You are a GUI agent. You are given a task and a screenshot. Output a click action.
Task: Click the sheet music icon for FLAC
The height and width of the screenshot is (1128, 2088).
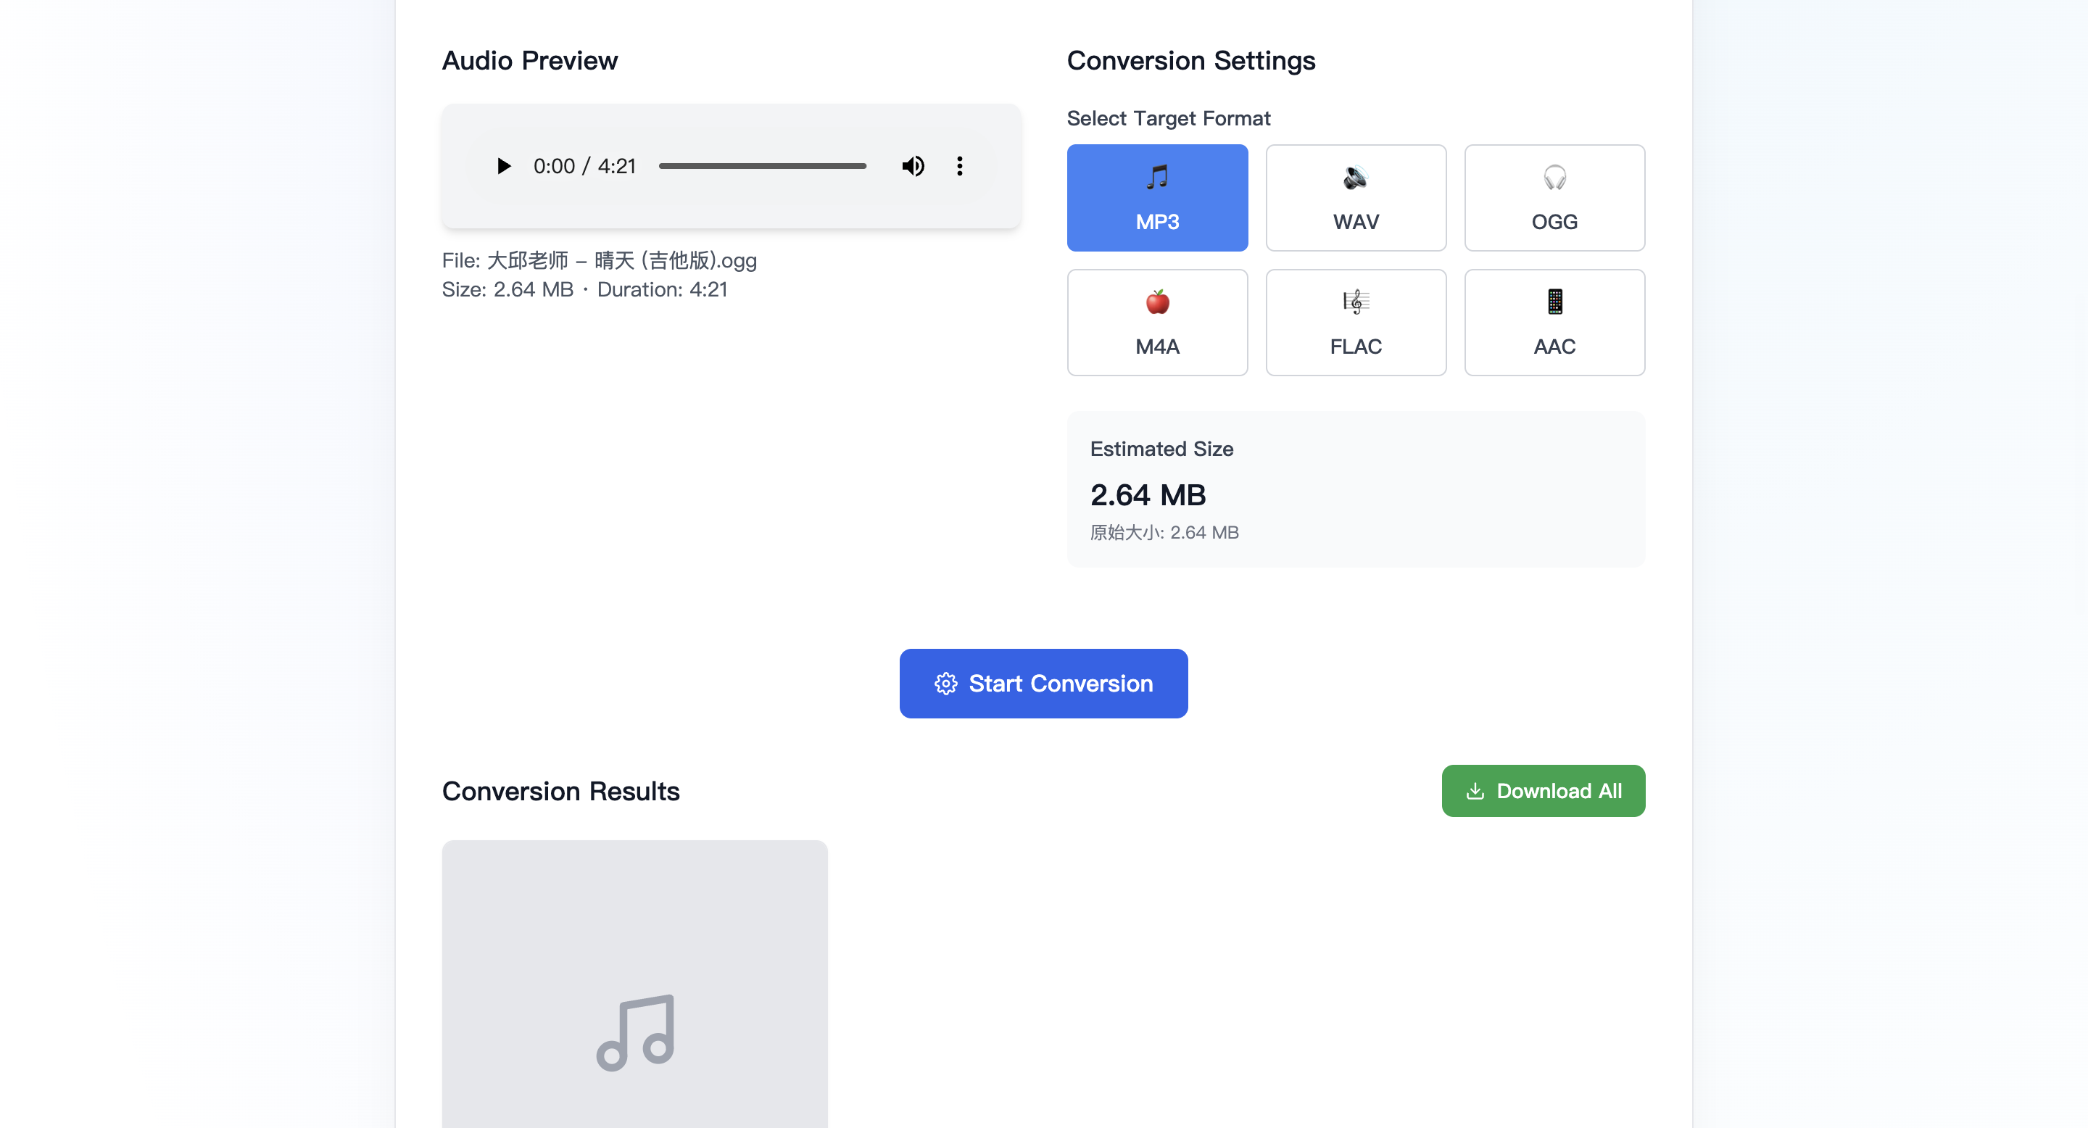click(1355, 302)
